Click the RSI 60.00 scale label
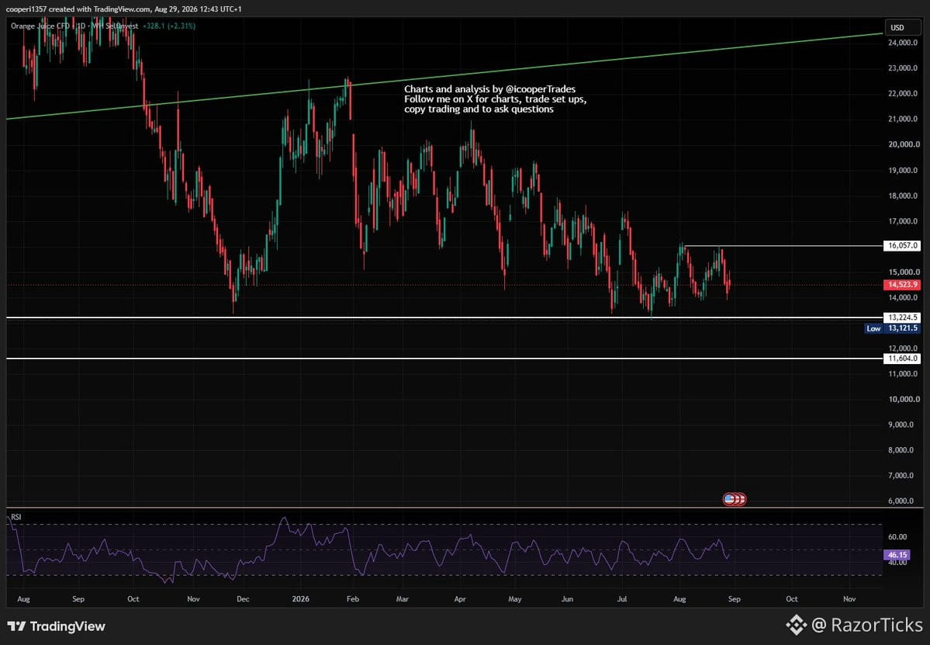Screen dimensions: 930x645 click(897, 537)
